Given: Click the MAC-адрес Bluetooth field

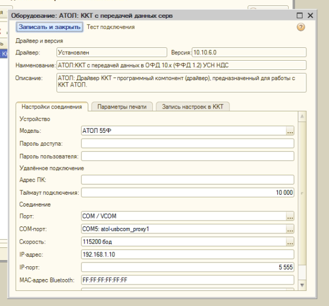Looking at the screenshot, I should pyautogui.click(x=187, y=280).
